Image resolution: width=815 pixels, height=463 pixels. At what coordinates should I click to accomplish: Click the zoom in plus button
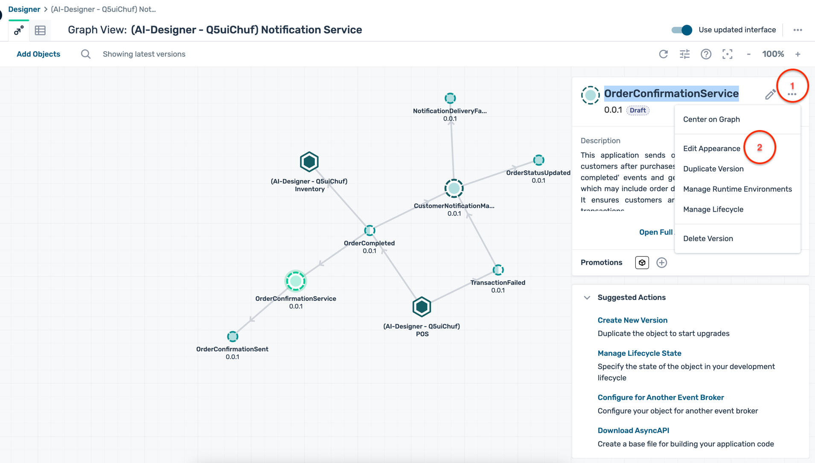tap(798, 54)
